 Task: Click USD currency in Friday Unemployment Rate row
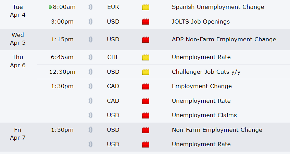tap(113, 144)
